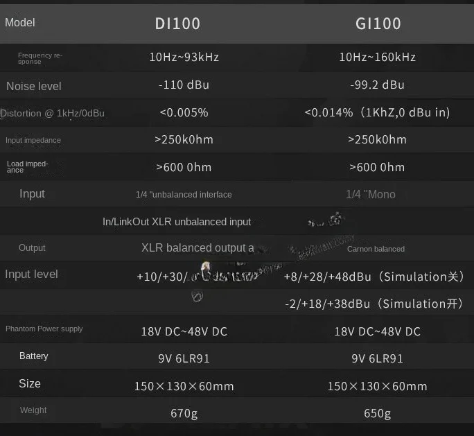
Task: Click the -110 dBu noise level value
Action: click(x=184, y=85)
